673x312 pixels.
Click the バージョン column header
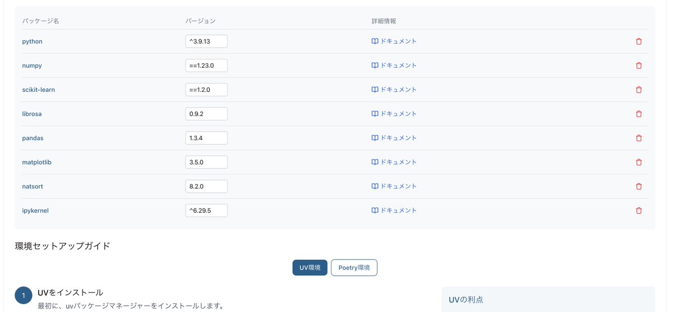[x=201, y=21]
